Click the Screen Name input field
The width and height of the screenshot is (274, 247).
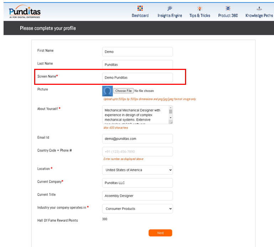[x=137, y=77]
